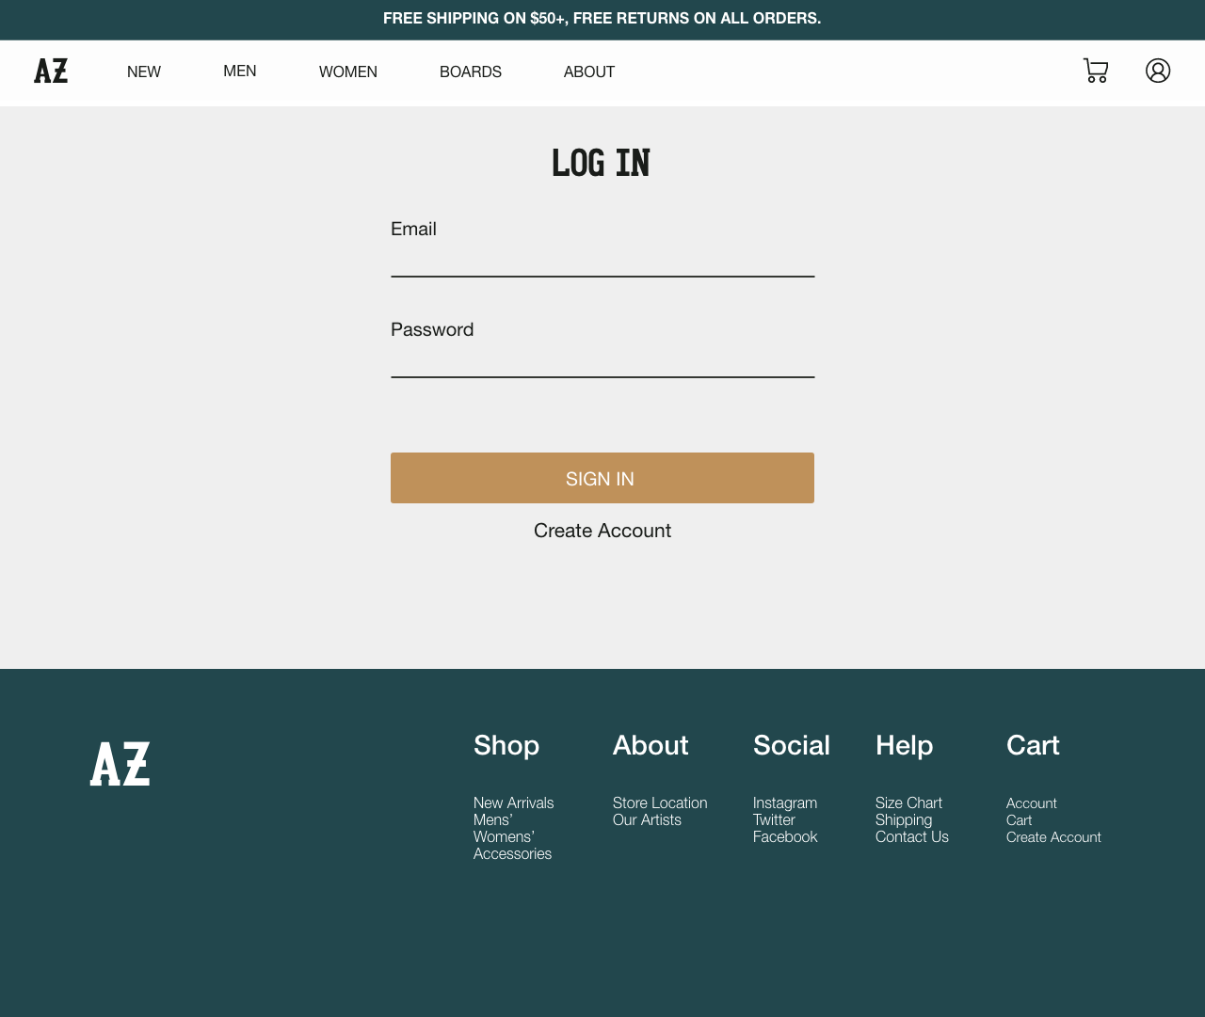Open the NEW menu item

tap(144, 72)
